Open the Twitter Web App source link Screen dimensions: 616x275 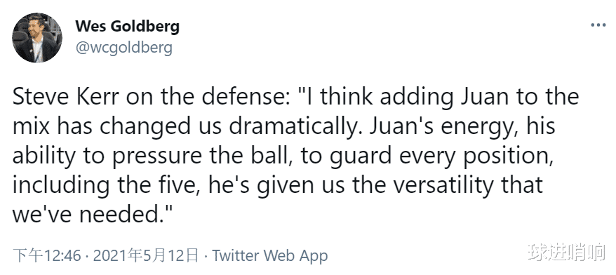pyautogui.click(x=270, y=256)
